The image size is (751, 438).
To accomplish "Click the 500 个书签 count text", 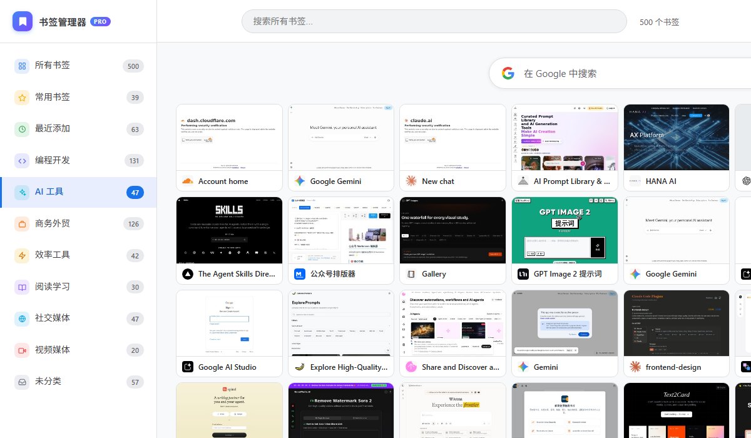I will (x=659, y=22).
